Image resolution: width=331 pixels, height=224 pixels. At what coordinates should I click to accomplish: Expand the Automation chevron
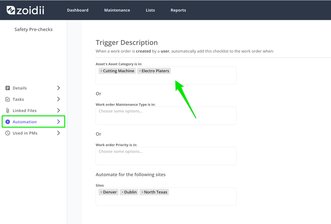click(x=59, y=122)
